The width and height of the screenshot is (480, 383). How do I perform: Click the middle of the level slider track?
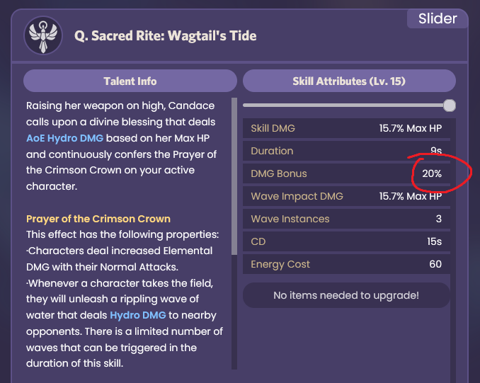click(x=345, y=105)
